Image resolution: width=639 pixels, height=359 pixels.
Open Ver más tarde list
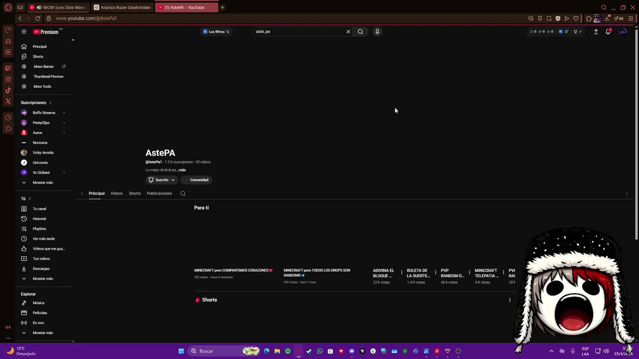(44, 239)
